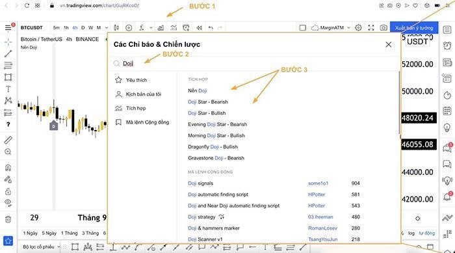Open the prediction and measurement tools

(x=8, y=113)
